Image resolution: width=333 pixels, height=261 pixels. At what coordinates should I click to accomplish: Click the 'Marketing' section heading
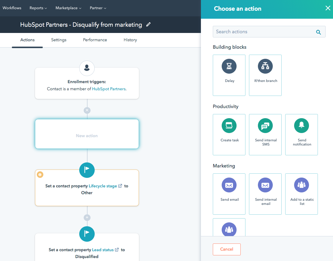(x=224, y=166)
